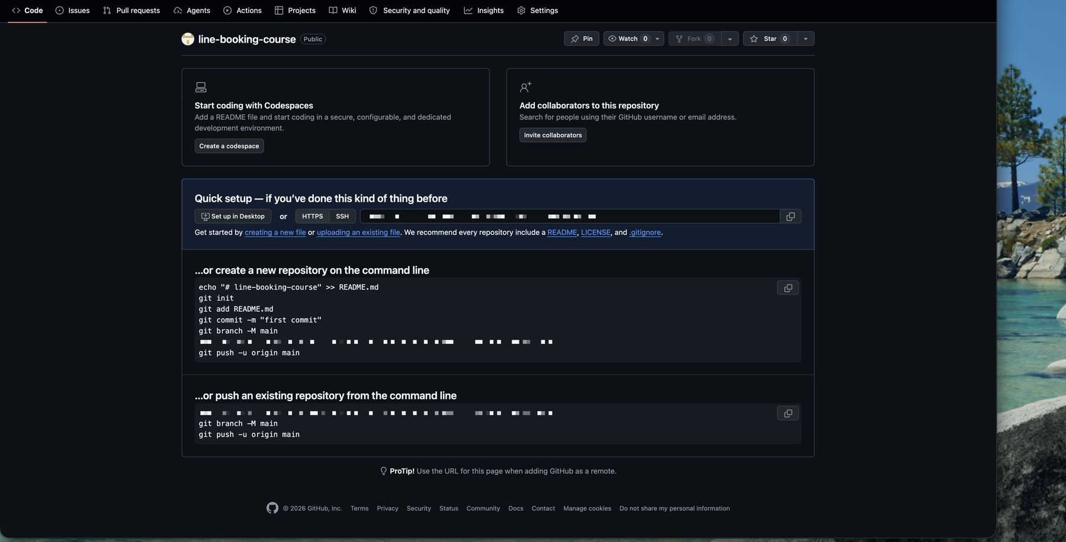Open repository Settings tab

coord(537,11)
